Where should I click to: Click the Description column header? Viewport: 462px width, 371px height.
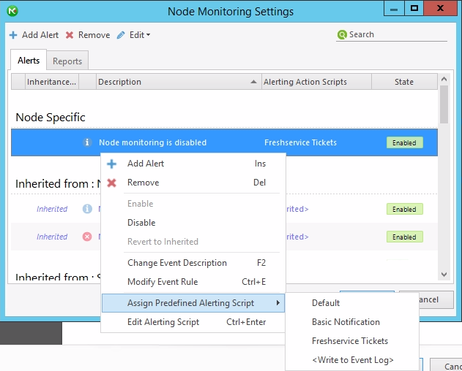(x=179, y=82)
